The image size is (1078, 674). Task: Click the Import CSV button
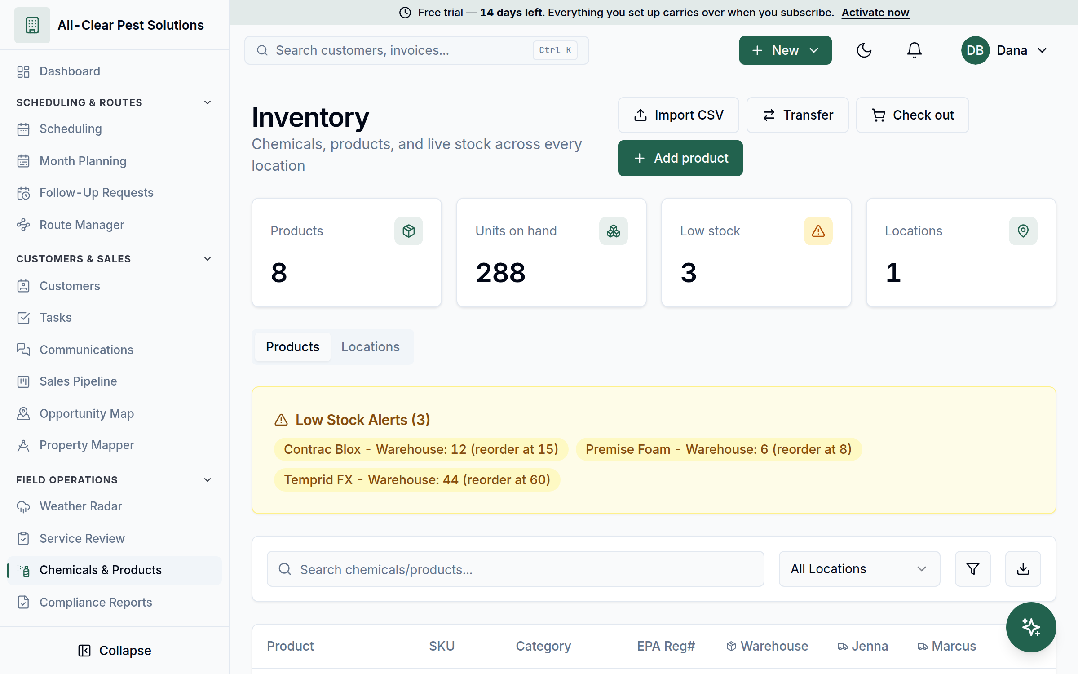(x=678, y=115)
